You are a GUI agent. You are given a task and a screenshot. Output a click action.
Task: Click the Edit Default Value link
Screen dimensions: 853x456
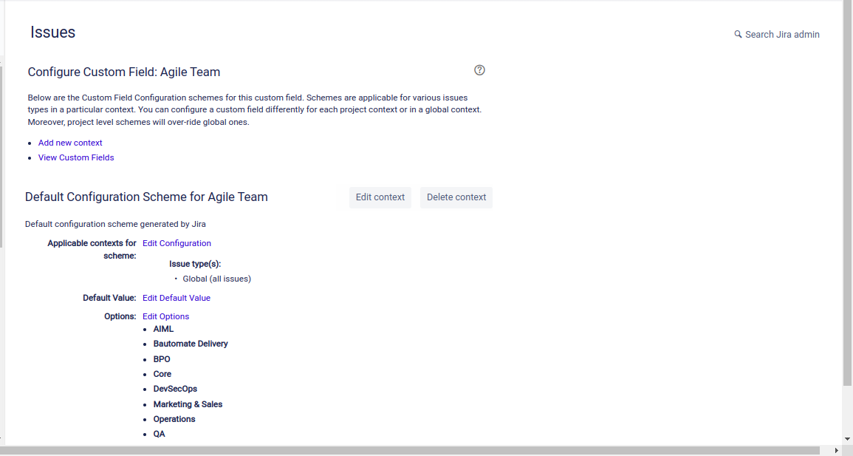tap(177, 298)
